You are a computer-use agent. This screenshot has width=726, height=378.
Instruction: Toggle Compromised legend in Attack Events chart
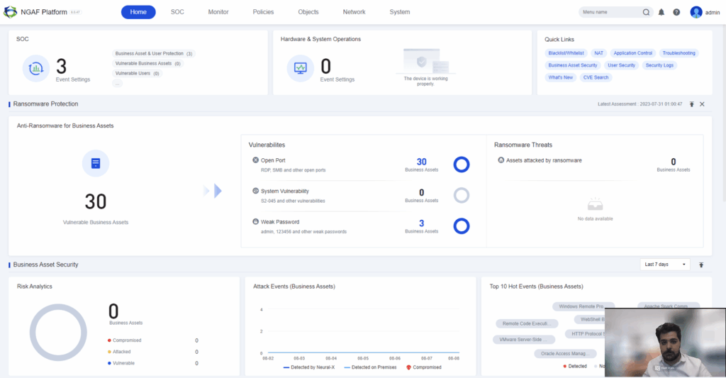coord(424,367)
